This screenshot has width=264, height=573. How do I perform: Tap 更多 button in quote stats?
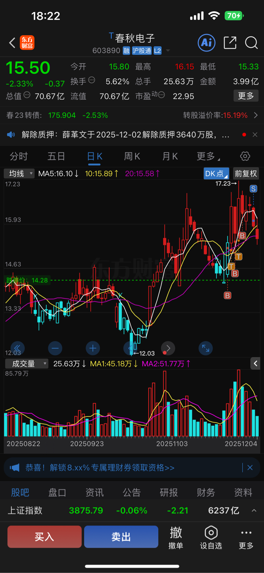point(246,95)
